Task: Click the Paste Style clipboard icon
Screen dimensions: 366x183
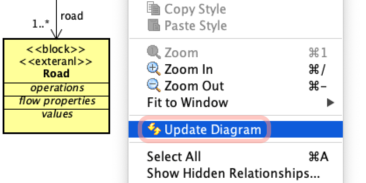Action: [154, 25]
